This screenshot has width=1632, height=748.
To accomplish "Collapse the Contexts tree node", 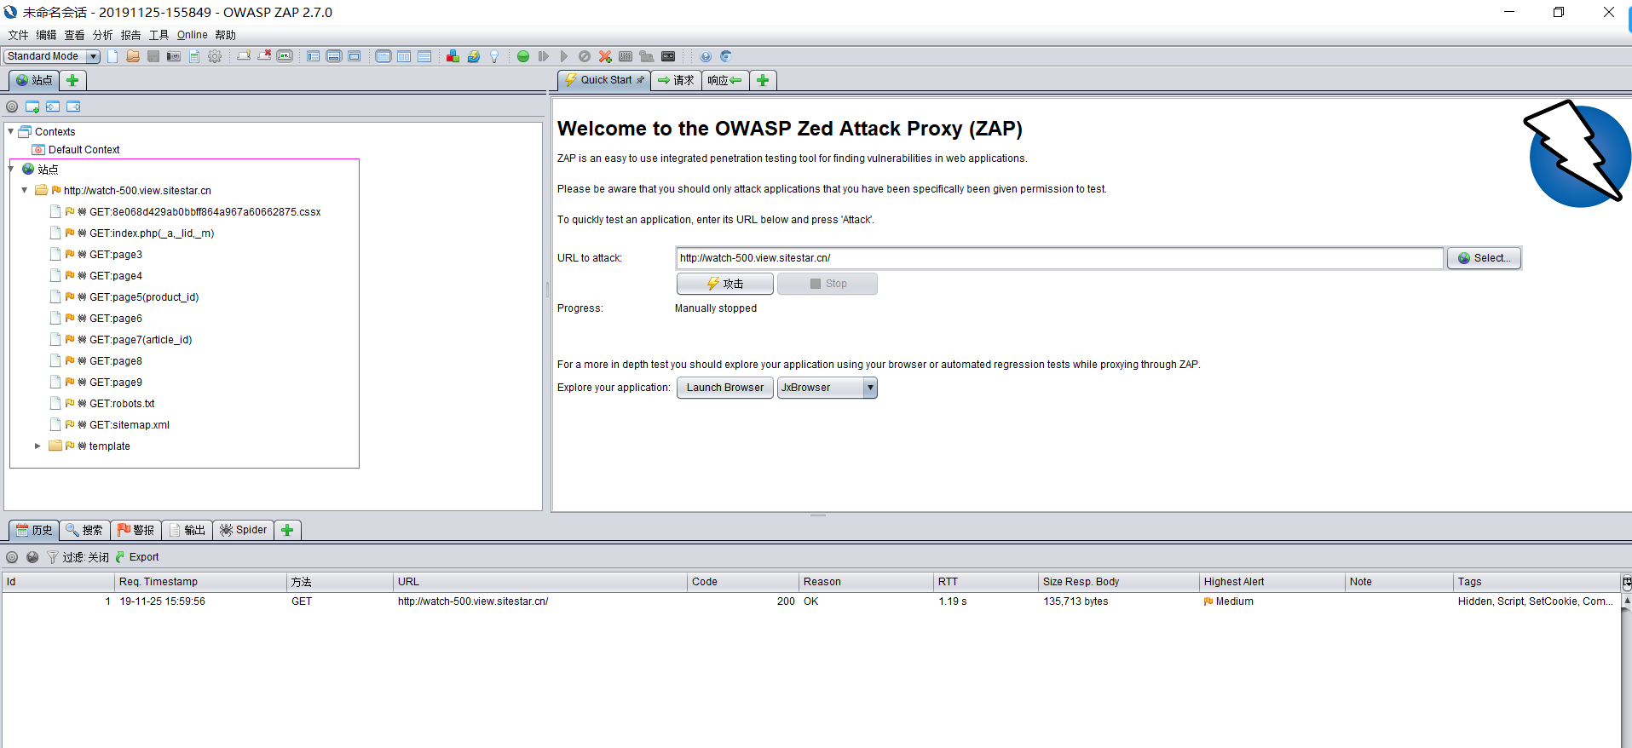I will coord(10,131).
